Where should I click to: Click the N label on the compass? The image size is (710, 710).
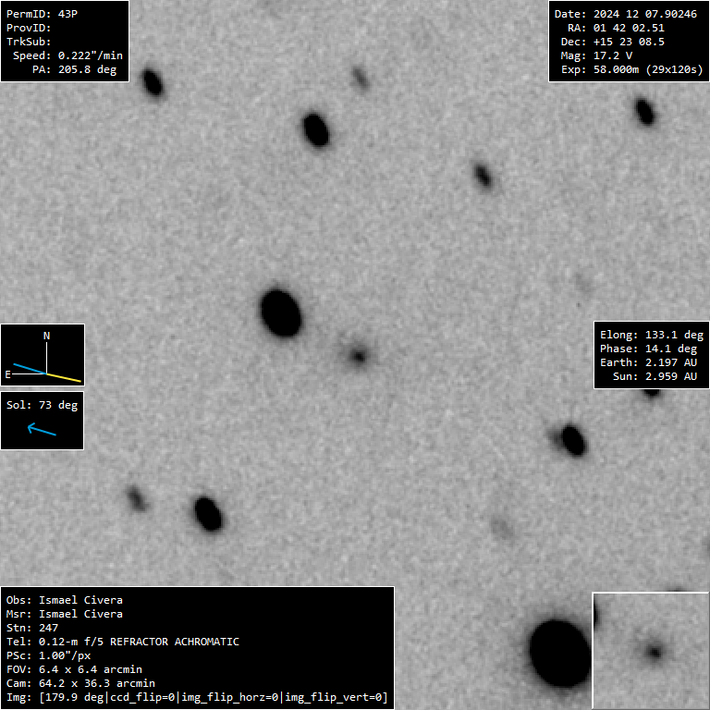pos(46,336)
